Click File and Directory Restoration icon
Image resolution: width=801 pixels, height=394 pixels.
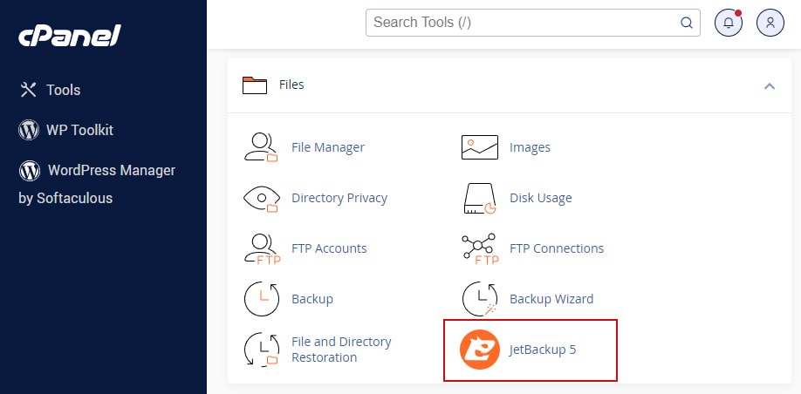pos(262,350)
